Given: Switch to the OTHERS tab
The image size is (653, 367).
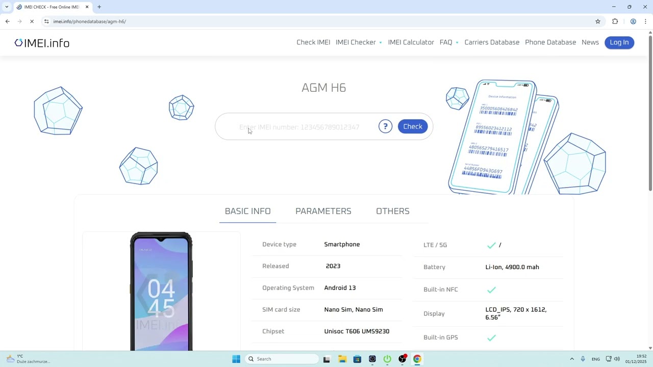Looking at the screenshot, I should tap(393, 211).
